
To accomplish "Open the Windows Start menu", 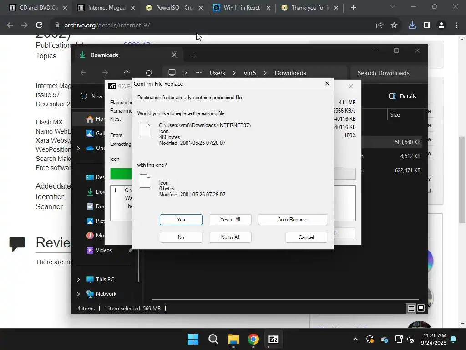I will pyautogui.click(x=193, y=339).
